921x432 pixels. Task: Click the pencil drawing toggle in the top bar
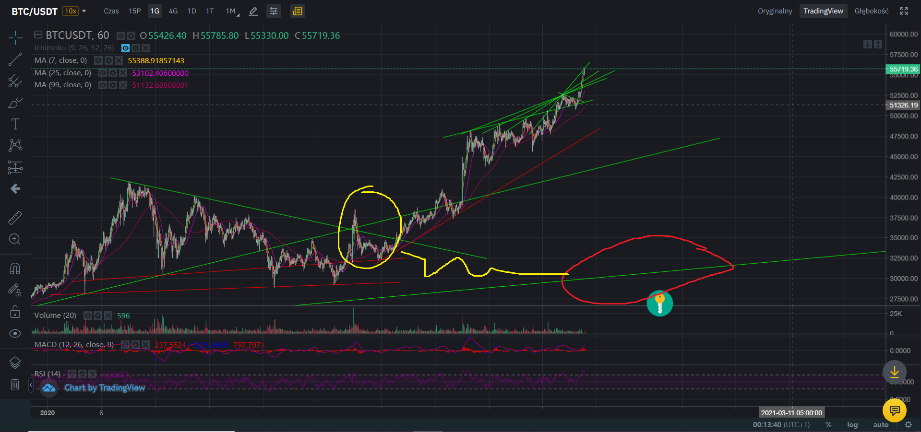[253, 11]
